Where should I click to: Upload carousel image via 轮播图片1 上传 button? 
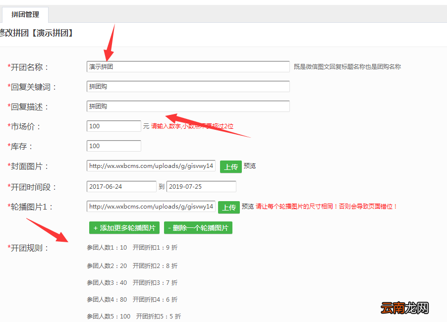coord(229,207)
